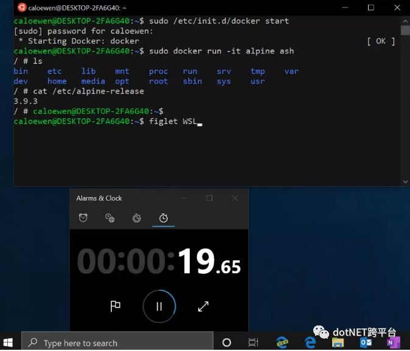Click the 'media' directory listing
Viewport: 410px width, 351px height.
(93, 81)
